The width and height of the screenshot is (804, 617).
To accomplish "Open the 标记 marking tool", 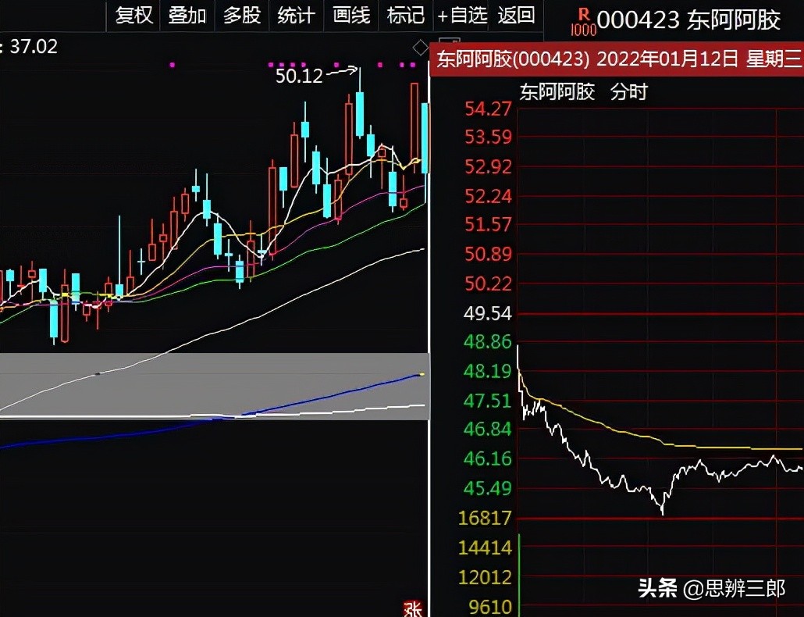I will pos(406,16).
